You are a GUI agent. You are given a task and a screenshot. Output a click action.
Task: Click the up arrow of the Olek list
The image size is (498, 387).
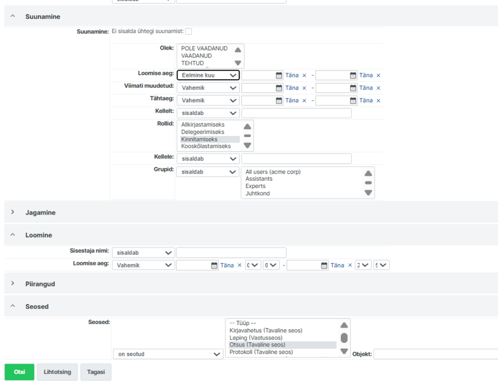click(238, 50)
